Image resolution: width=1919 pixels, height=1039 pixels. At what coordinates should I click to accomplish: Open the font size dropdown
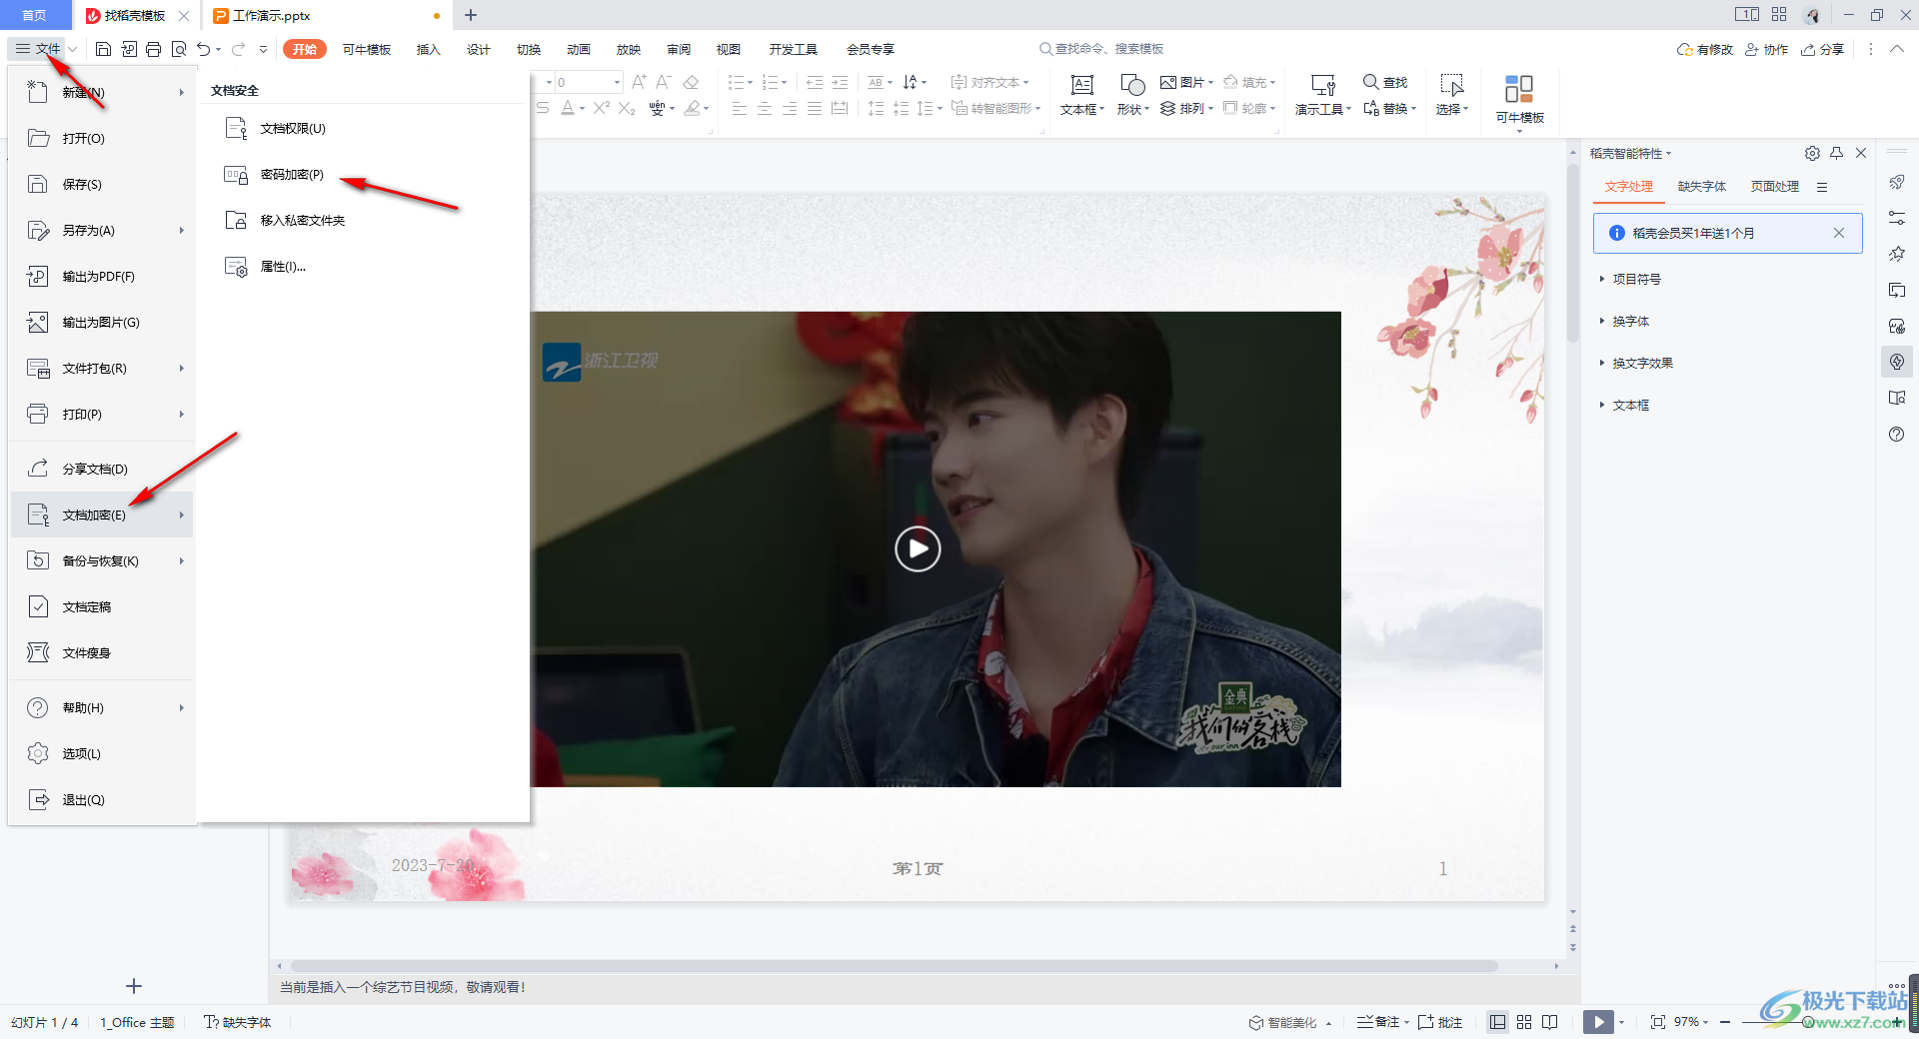(617, 82)
